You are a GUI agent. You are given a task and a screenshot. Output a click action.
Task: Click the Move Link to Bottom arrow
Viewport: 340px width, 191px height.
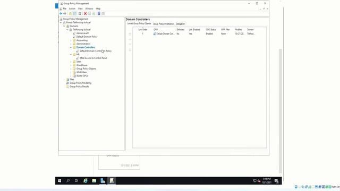[130, 50]
